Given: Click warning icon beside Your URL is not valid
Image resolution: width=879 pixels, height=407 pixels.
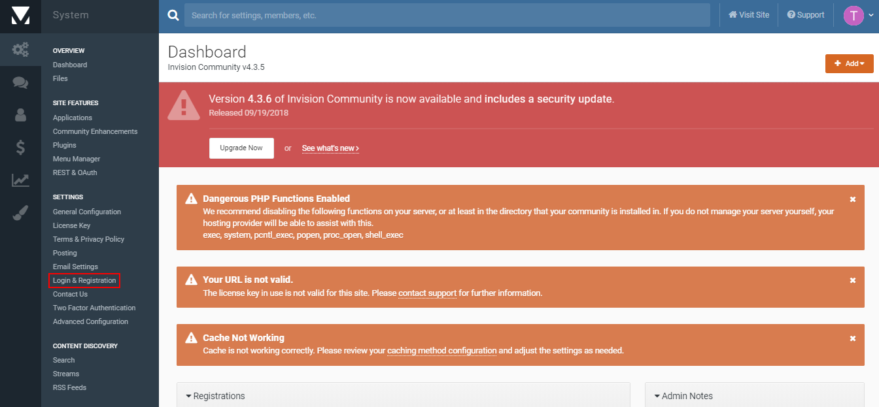Looking at the screenshot, I should [191, 280].
